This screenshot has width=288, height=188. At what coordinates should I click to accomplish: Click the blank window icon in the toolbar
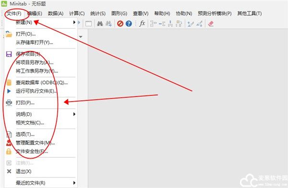pos(88,24)
